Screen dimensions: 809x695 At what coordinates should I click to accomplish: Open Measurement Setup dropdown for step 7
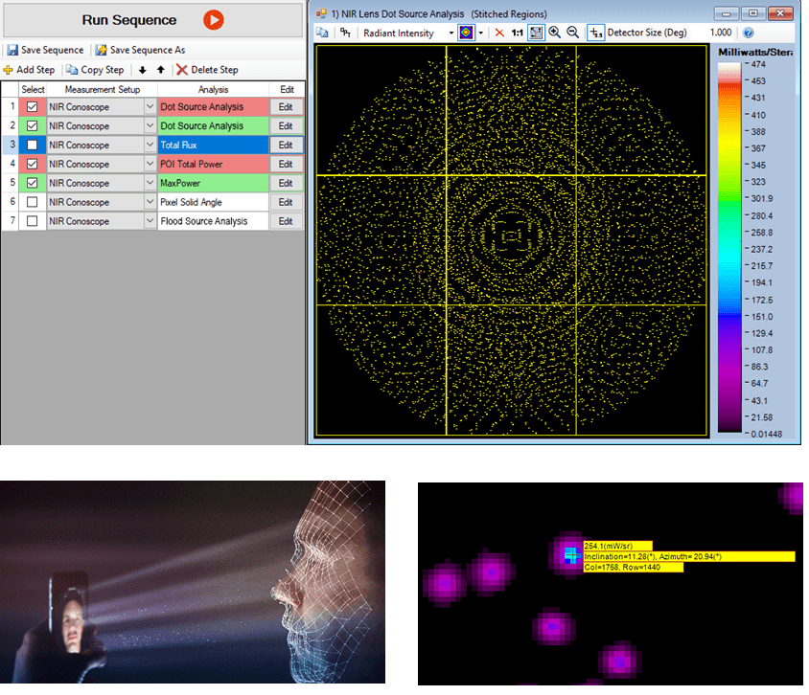pyautogui.click(x=150, y=221)
